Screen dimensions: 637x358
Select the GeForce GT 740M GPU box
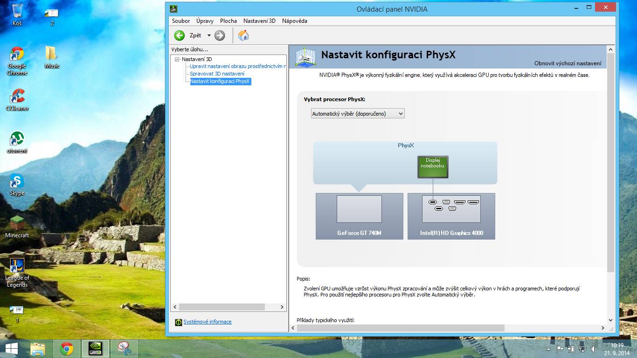360,216
